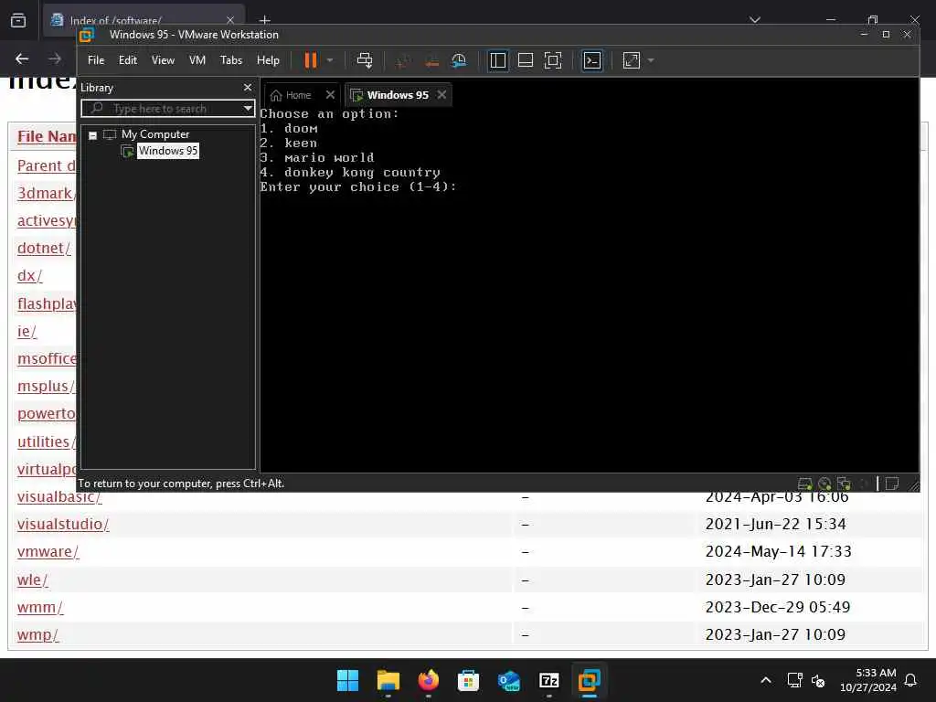Open a new browser tab with plus
Viewport: 936px width, 702px height.
[265, 20]
